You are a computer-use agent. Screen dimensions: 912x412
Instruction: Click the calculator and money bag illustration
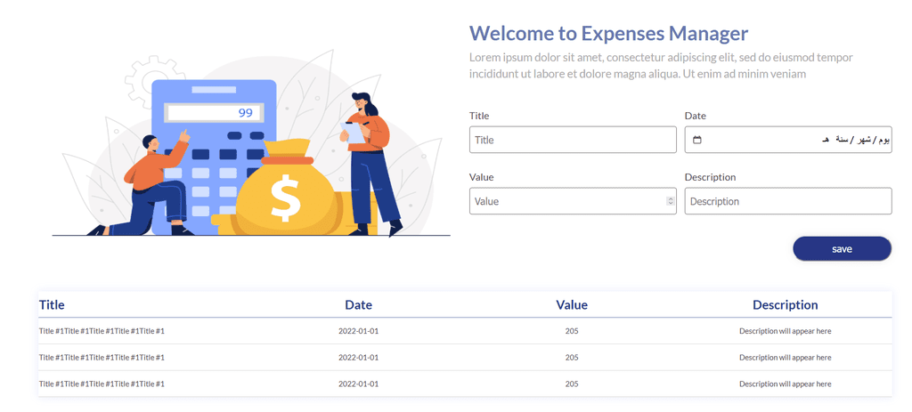pos(251,145)
